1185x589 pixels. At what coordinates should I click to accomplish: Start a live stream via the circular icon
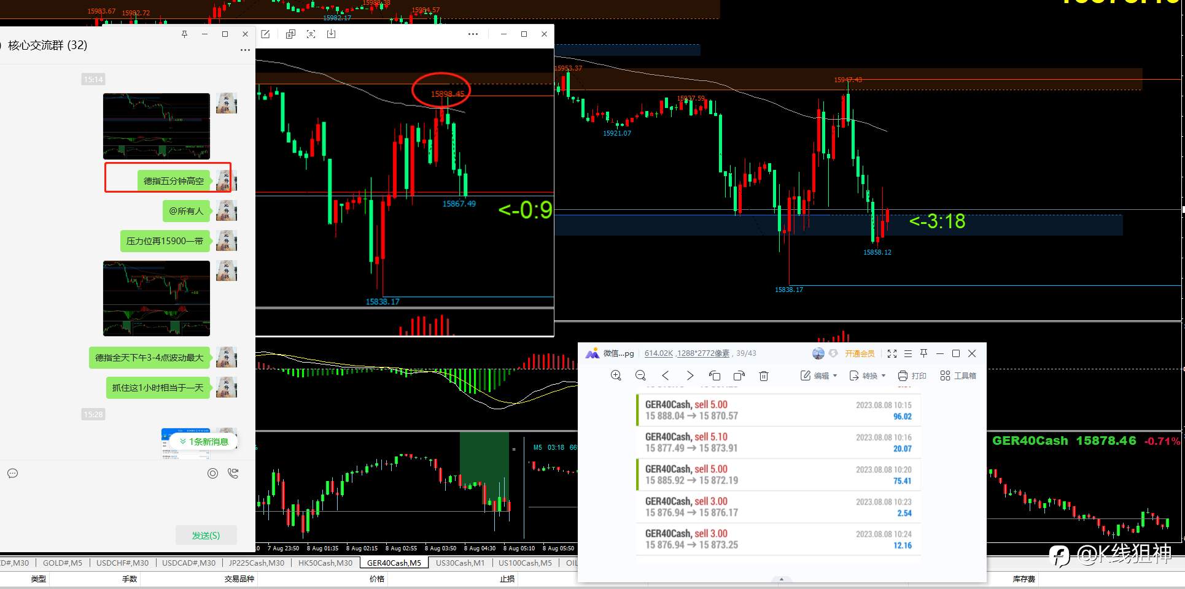coord(212,473)
